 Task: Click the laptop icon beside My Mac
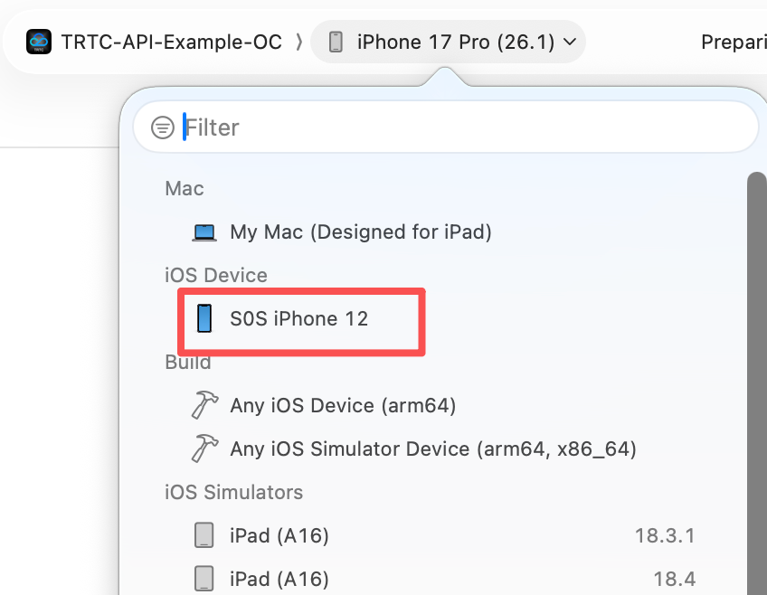[x=205, y=232]
